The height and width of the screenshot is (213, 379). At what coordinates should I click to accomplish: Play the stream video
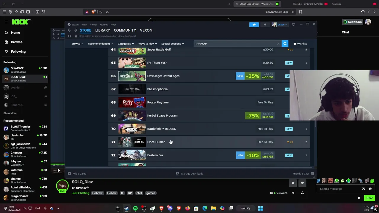[59, 170]
